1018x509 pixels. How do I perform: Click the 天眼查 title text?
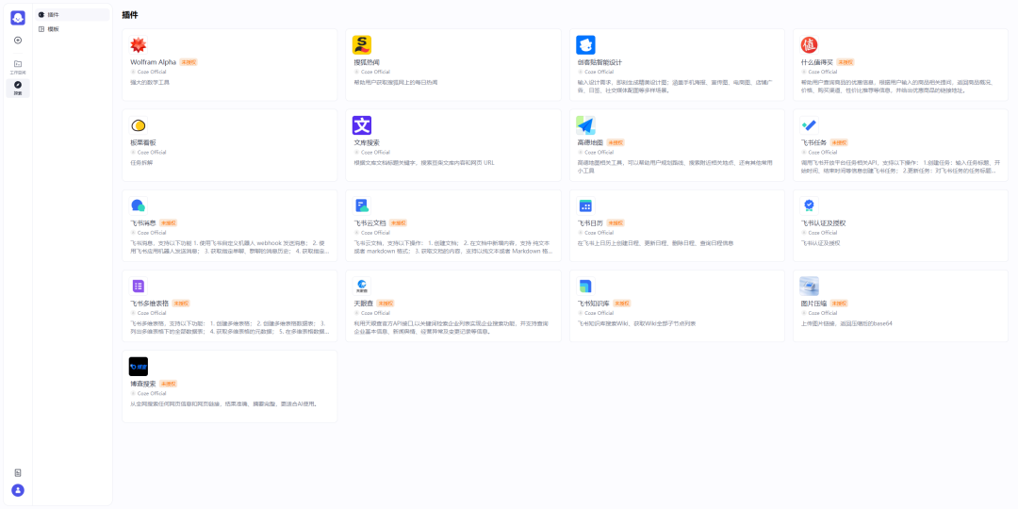click(x=364, y=304)
